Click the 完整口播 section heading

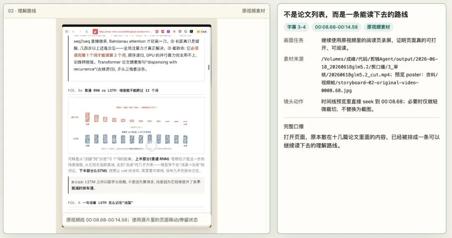point(293,127)
